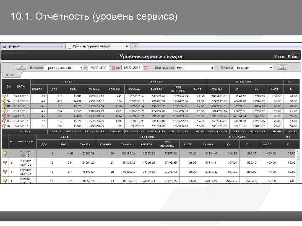Click the ДАТА column header

coord(21,87)
